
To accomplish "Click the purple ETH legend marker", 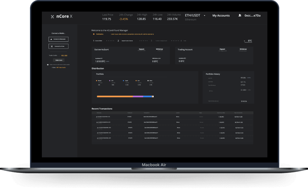I will 110,81.
